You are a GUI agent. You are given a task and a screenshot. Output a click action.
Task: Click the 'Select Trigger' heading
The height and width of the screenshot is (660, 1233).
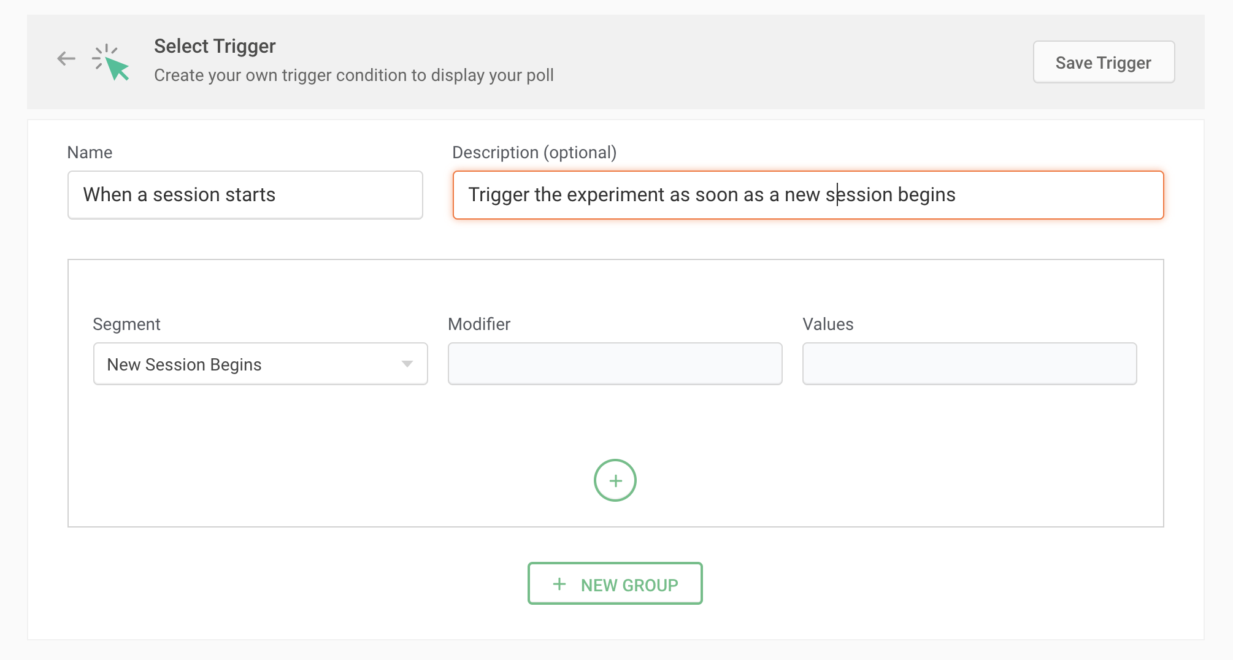point(215,47)
